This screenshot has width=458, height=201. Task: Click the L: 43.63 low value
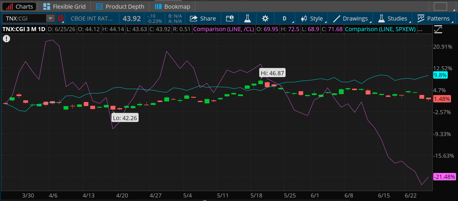coord(137,29)
